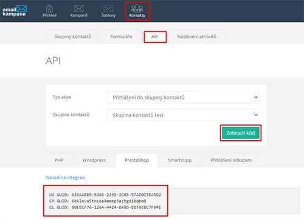
Task: Select the PHP code tab
Action: click(x=59, y=160)
